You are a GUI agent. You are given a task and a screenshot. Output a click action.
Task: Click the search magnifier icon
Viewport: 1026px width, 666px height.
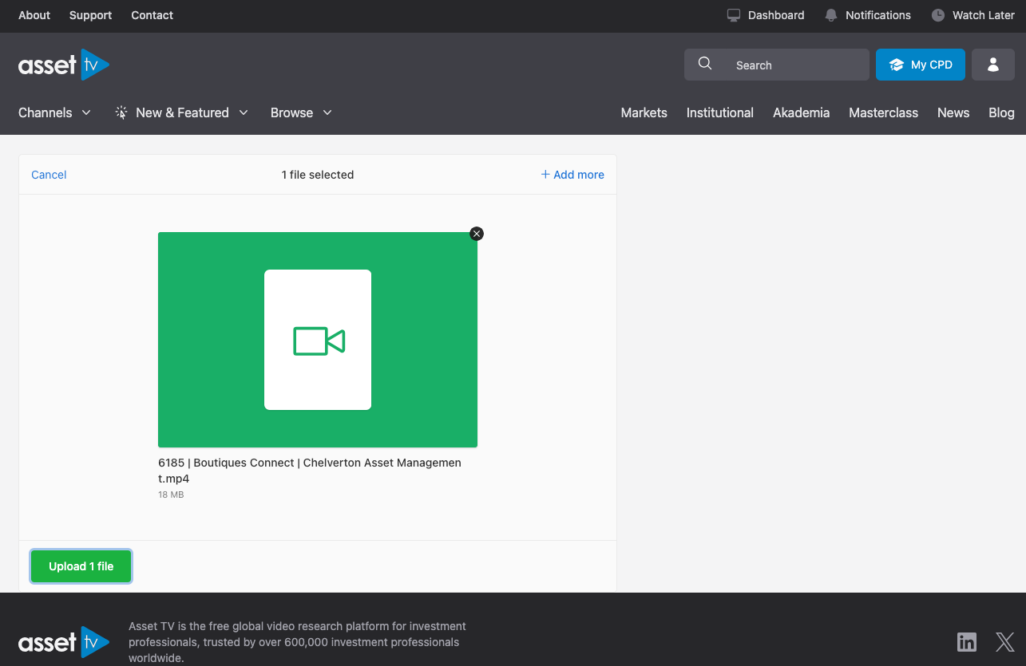pyautogui.click(x=705, y=64)
